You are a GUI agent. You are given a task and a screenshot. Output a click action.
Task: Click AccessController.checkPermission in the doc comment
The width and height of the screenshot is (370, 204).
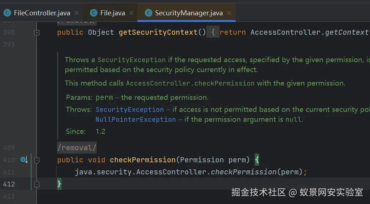tap(190, 83)
